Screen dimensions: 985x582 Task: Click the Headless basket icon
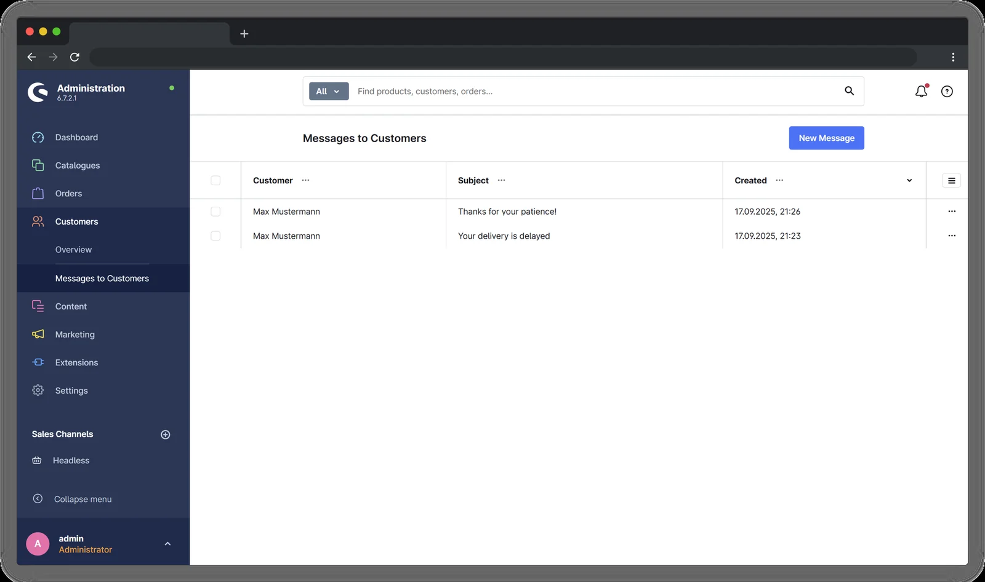(37, 460)
